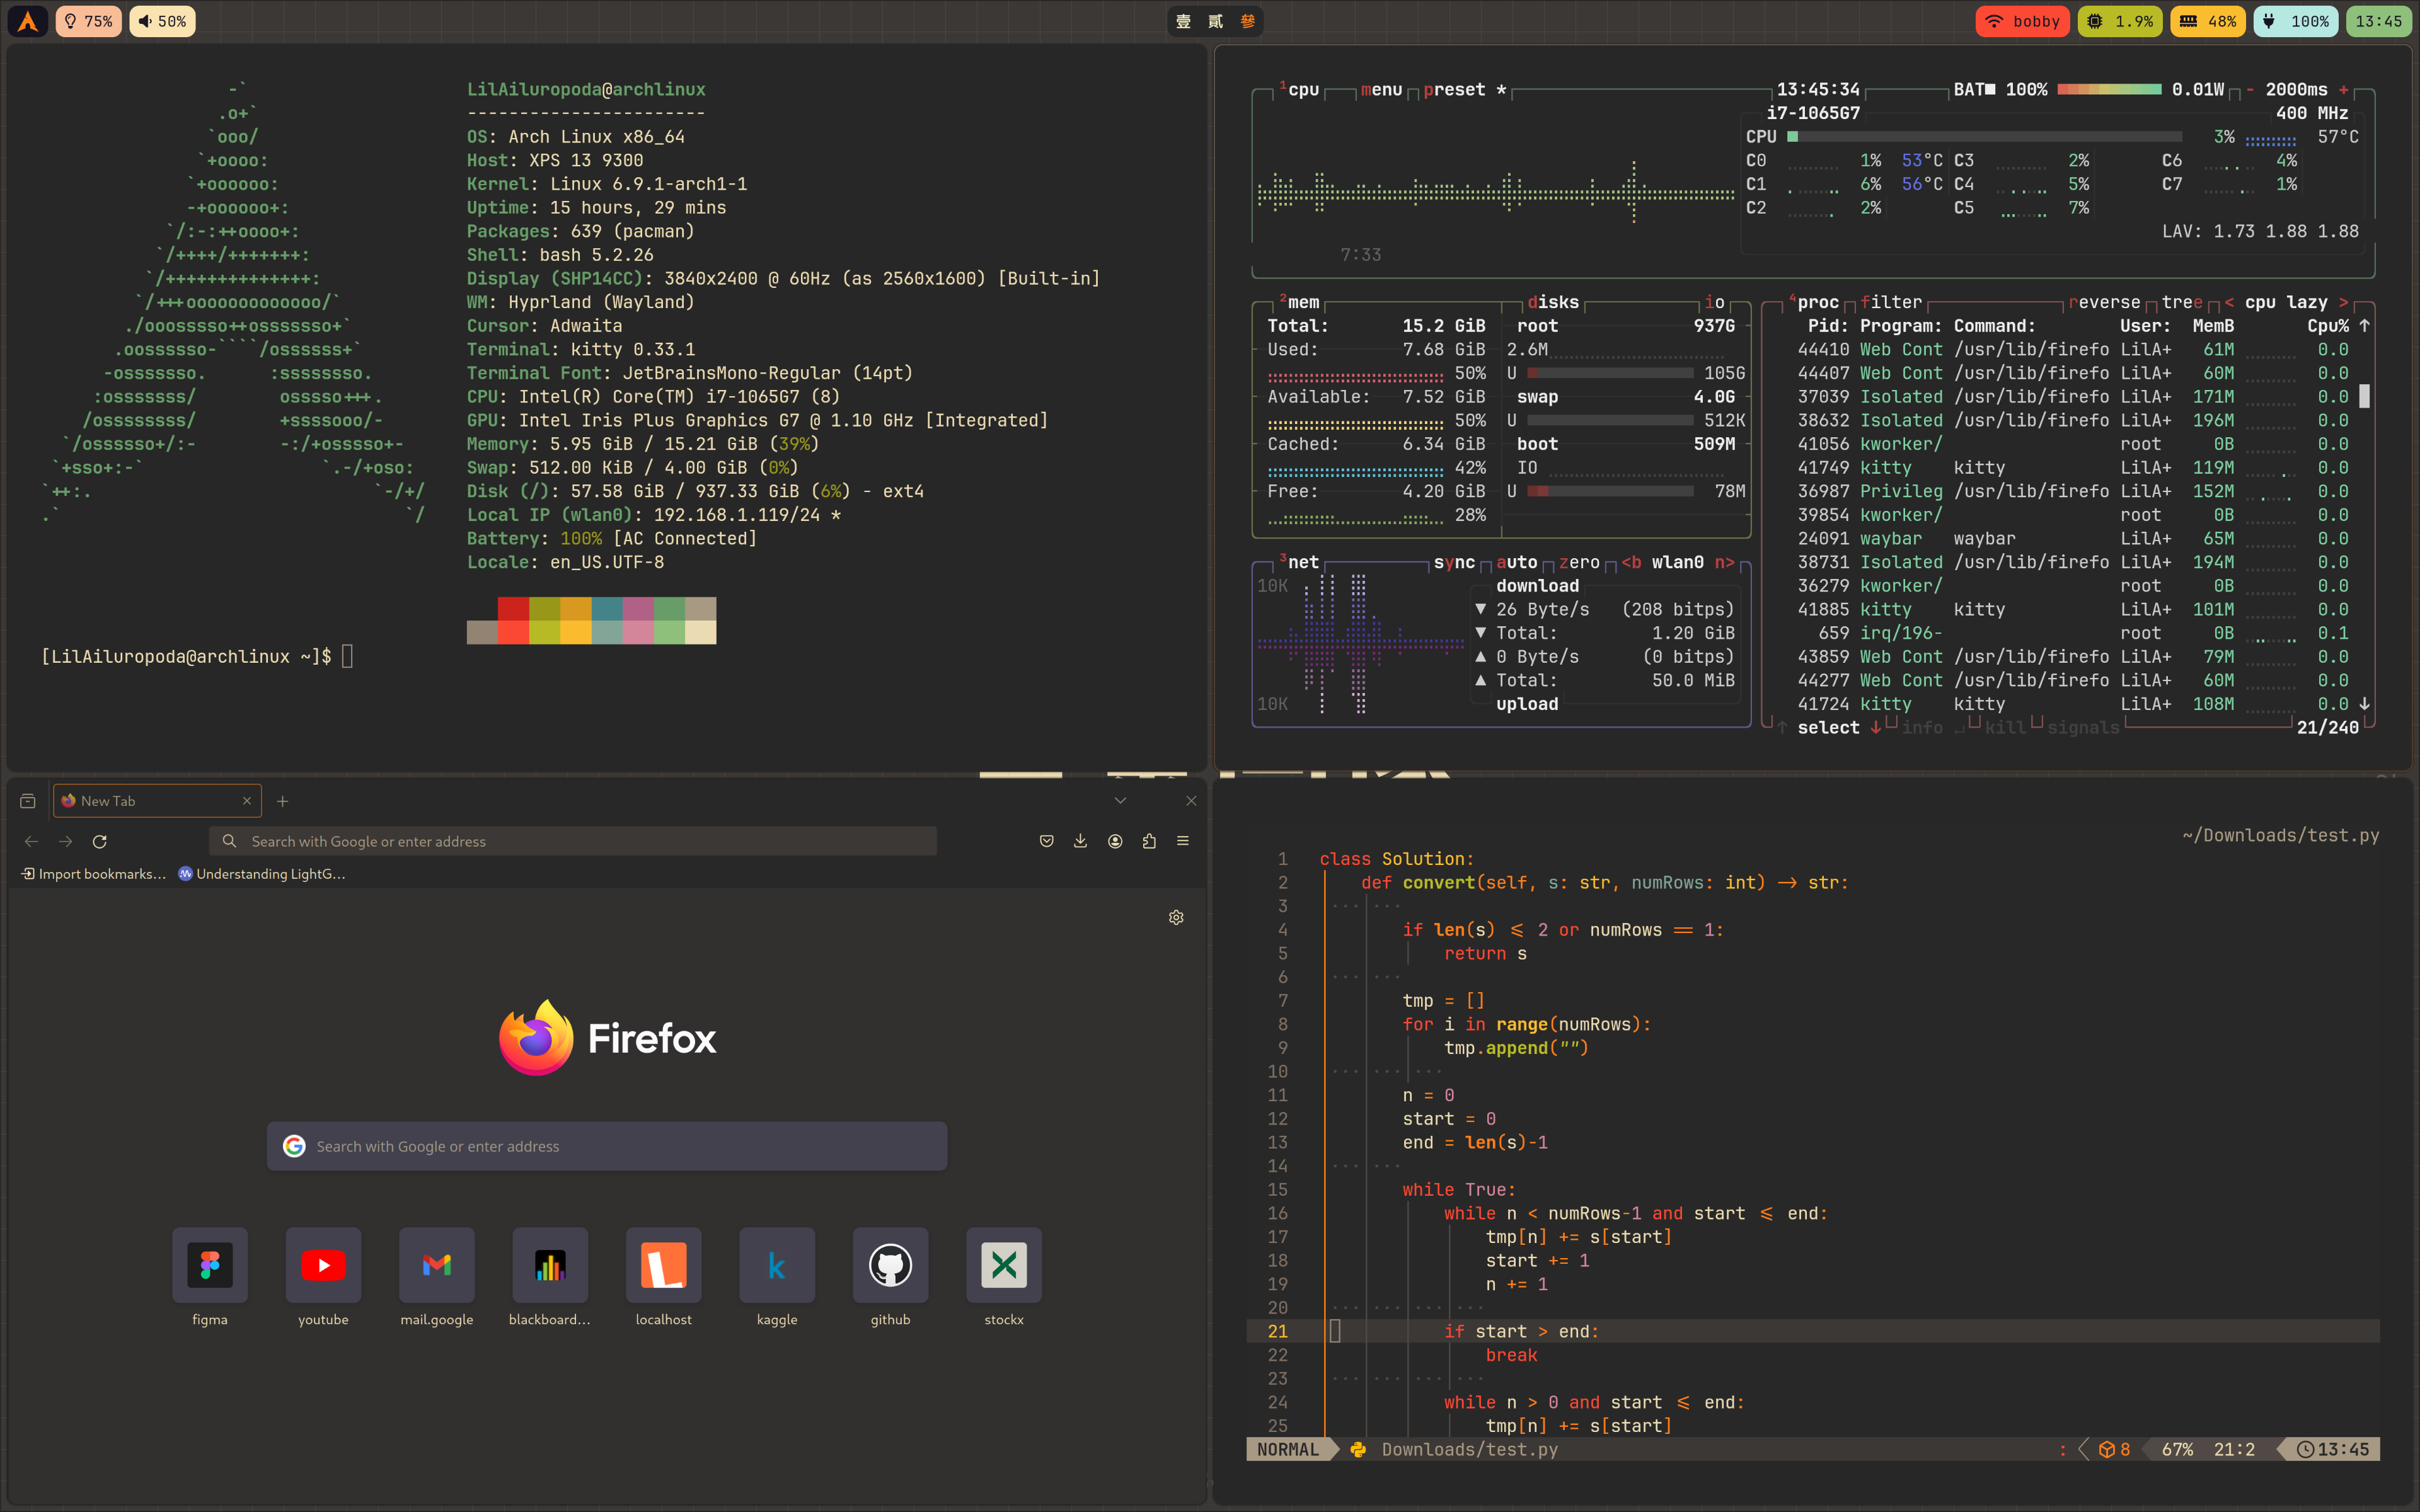Switch to the active third workspace 參

click(1247, 21)
